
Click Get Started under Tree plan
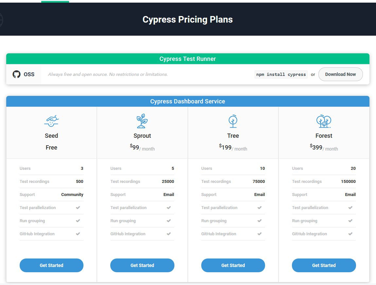233,265
